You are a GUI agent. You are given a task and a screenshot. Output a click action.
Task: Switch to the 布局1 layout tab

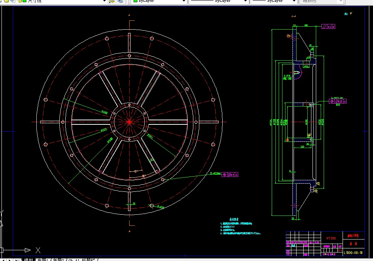[43, 260]
